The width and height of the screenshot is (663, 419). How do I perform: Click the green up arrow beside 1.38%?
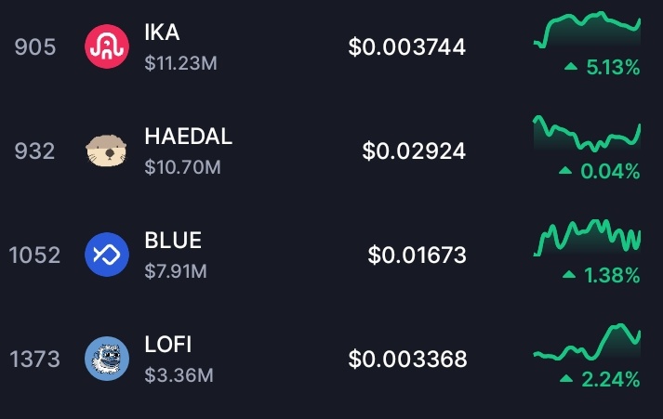pyautogui.click(x=571, y=276)
